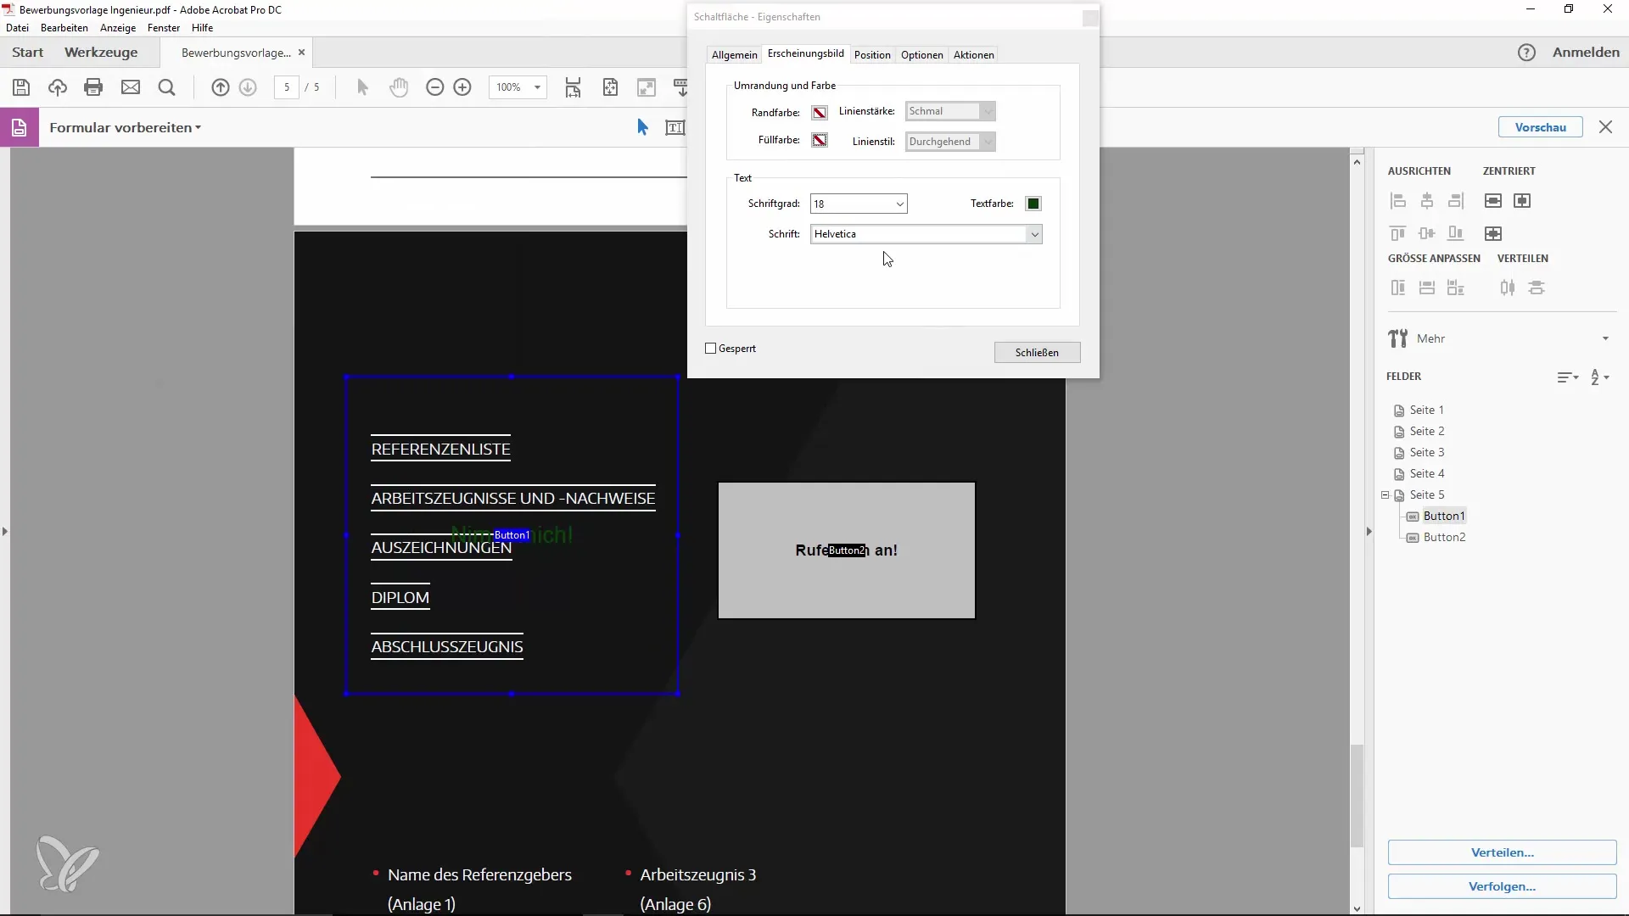
Task: Open the Schrift font dropdown
Action: (x=1033, y=234)
